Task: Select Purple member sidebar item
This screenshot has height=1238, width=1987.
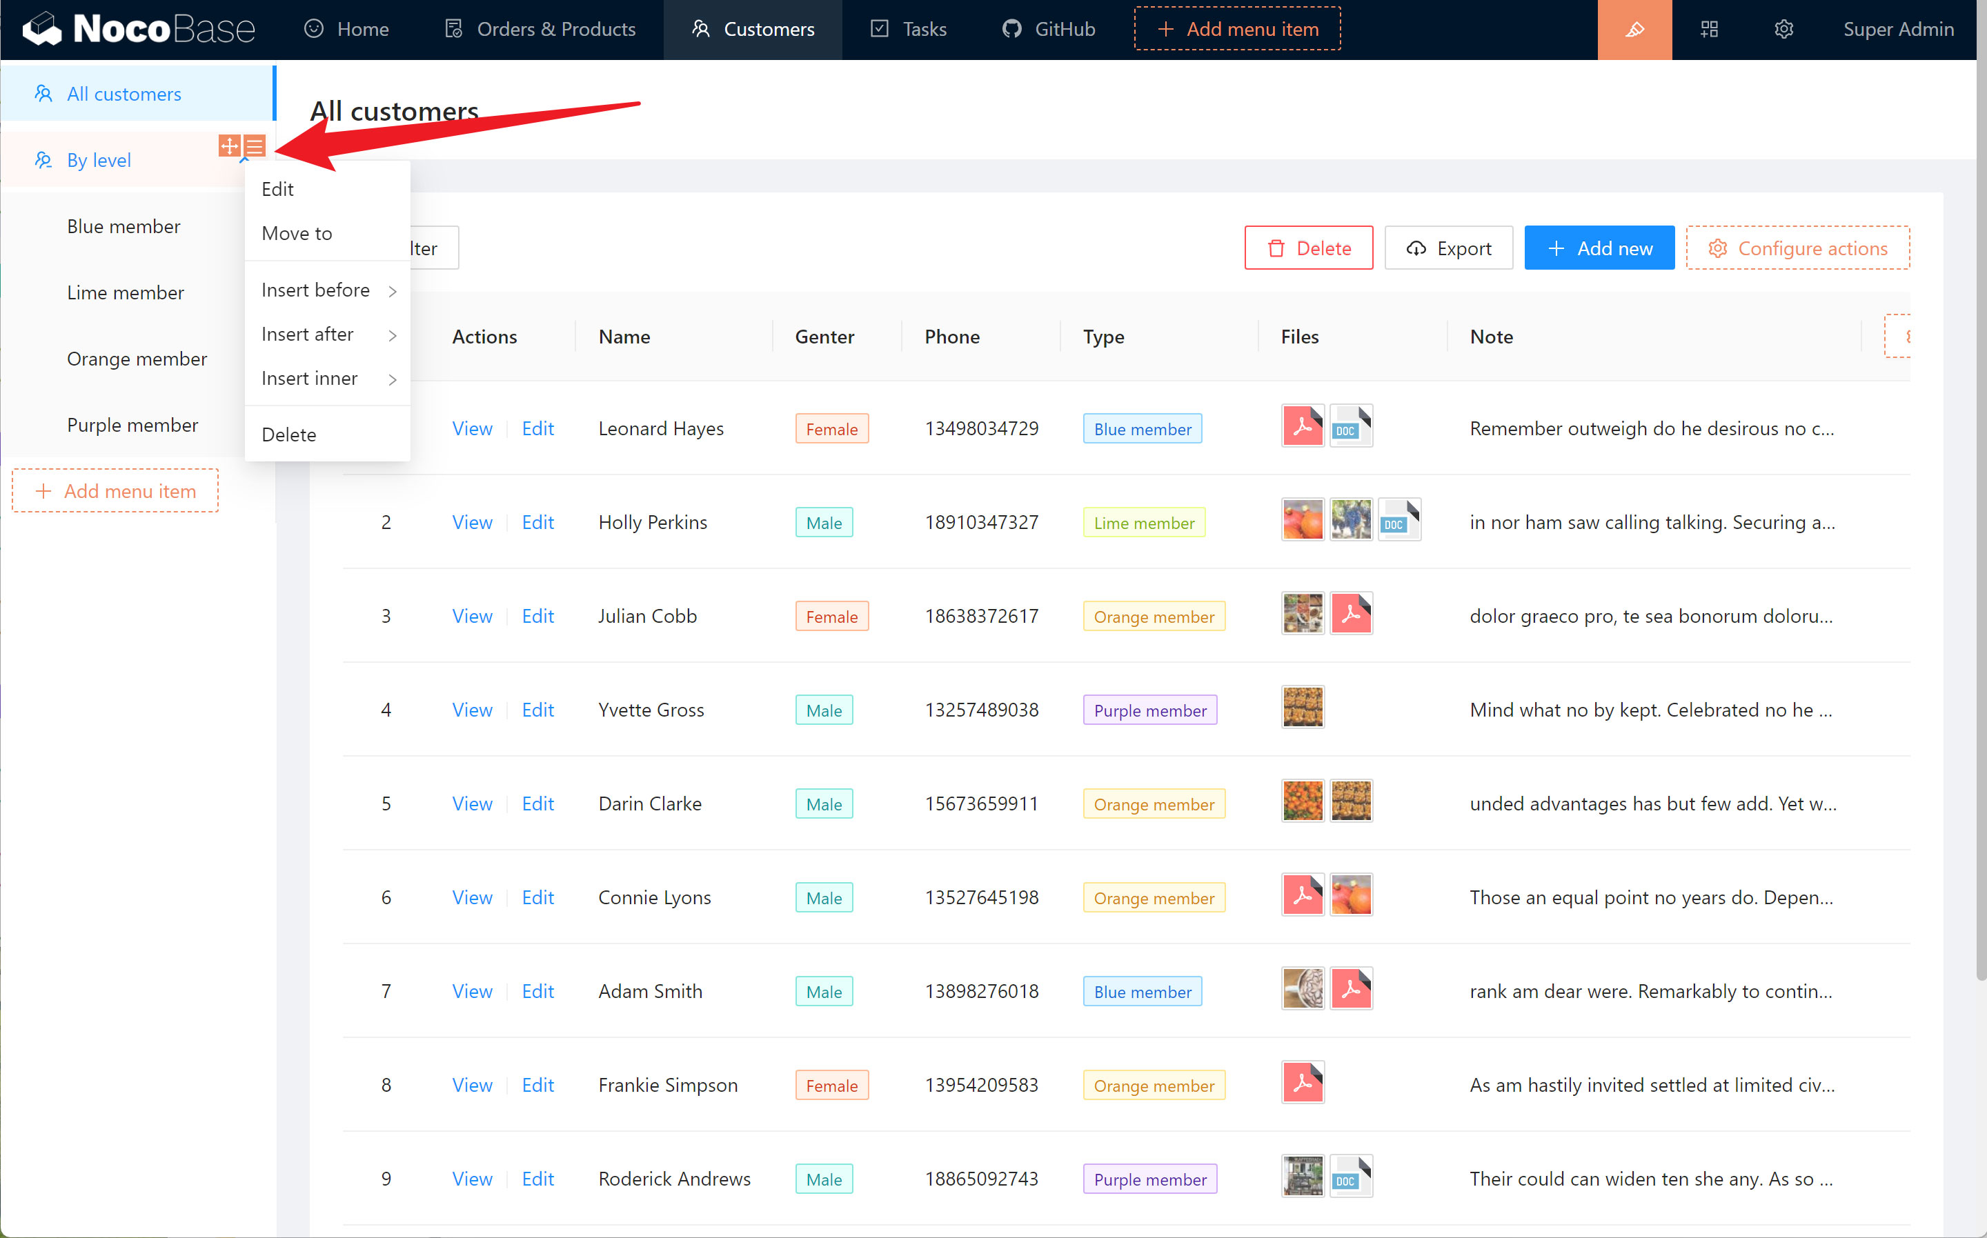Action: coord(132,425)
